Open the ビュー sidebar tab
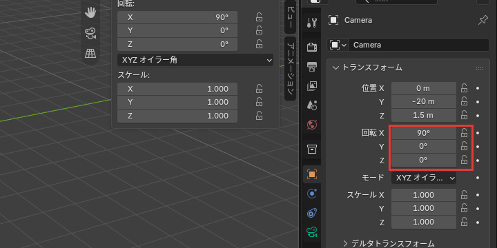497x248 pixels. click(291, 17)
